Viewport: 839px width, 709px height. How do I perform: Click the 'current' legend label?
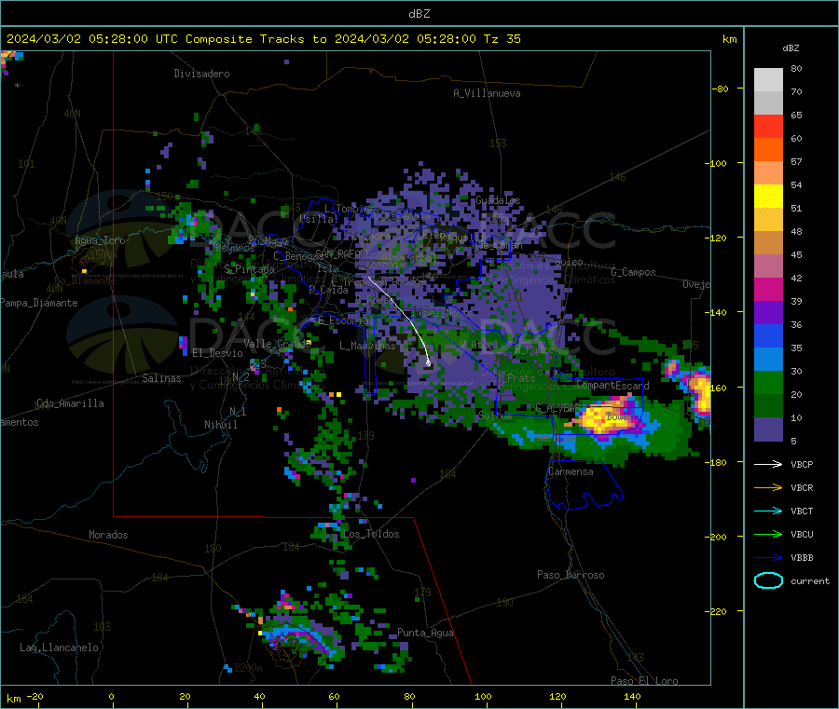809,580
